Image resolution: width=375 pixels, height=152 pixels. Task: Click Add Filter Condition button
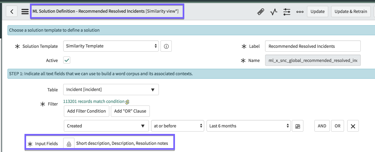[x=87, y=111]
